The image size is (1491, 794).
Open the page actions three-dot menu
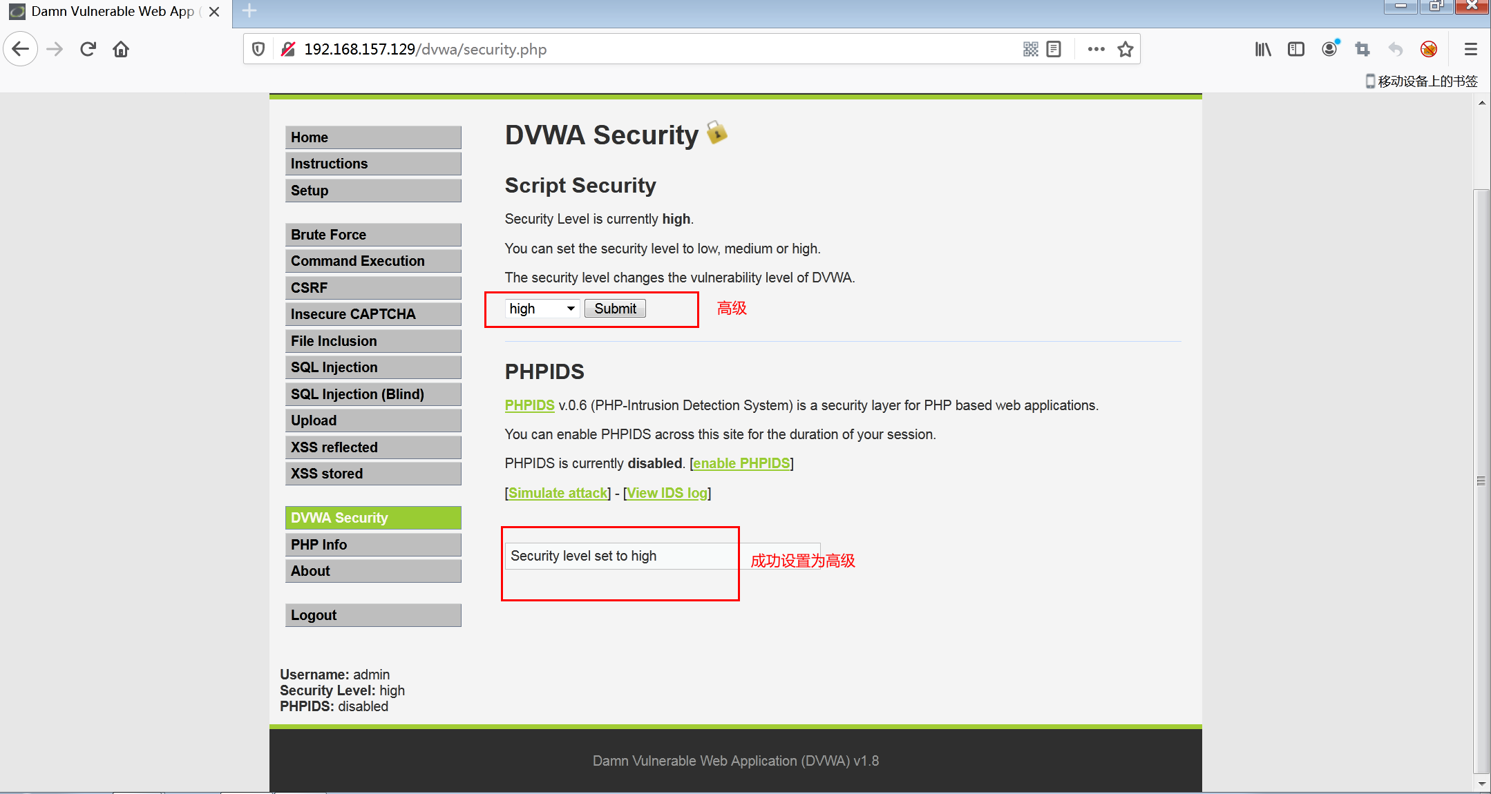[x=1096, y=49]
